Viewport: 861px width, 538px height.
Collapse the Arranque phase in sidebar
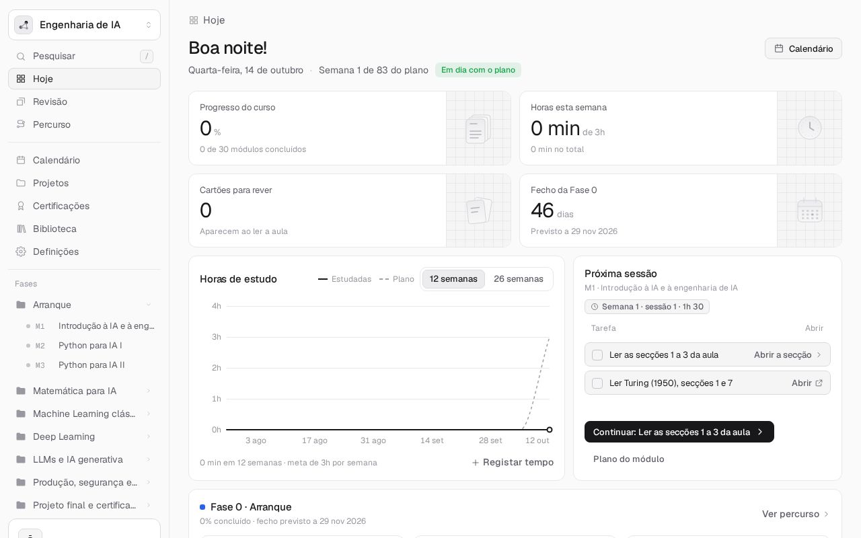149,305
